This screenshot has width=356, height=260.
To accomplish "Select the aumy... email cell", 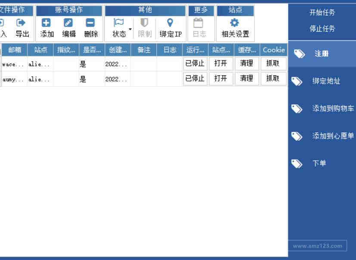I will tap(14, 79).
